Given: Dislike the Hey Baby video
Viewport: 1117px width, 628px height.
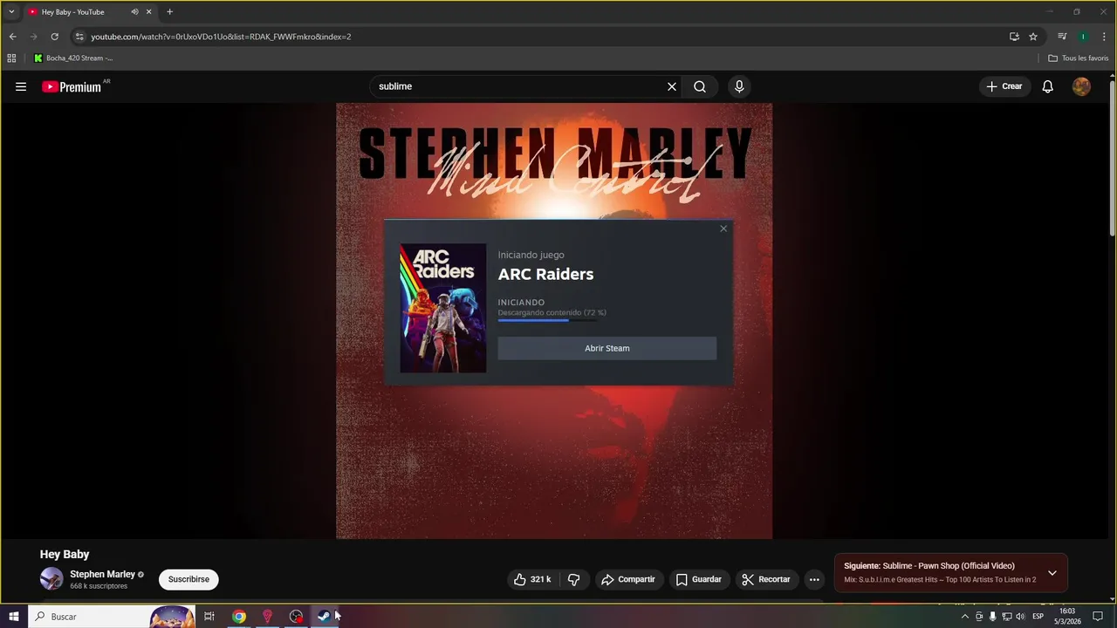Looking at the screenshot, I should [x=574, y=579].
